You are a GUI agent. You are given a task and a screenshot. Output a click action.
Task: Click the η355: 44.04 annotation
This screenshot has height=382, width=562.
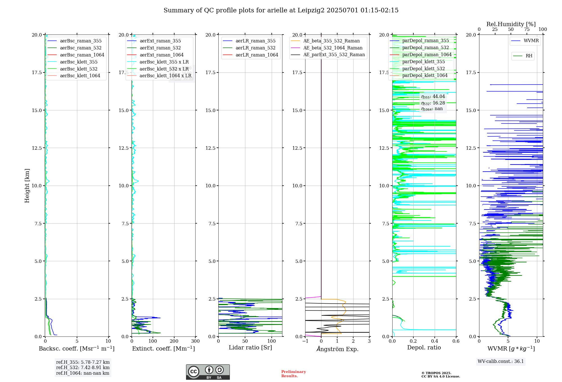(433, 97)
